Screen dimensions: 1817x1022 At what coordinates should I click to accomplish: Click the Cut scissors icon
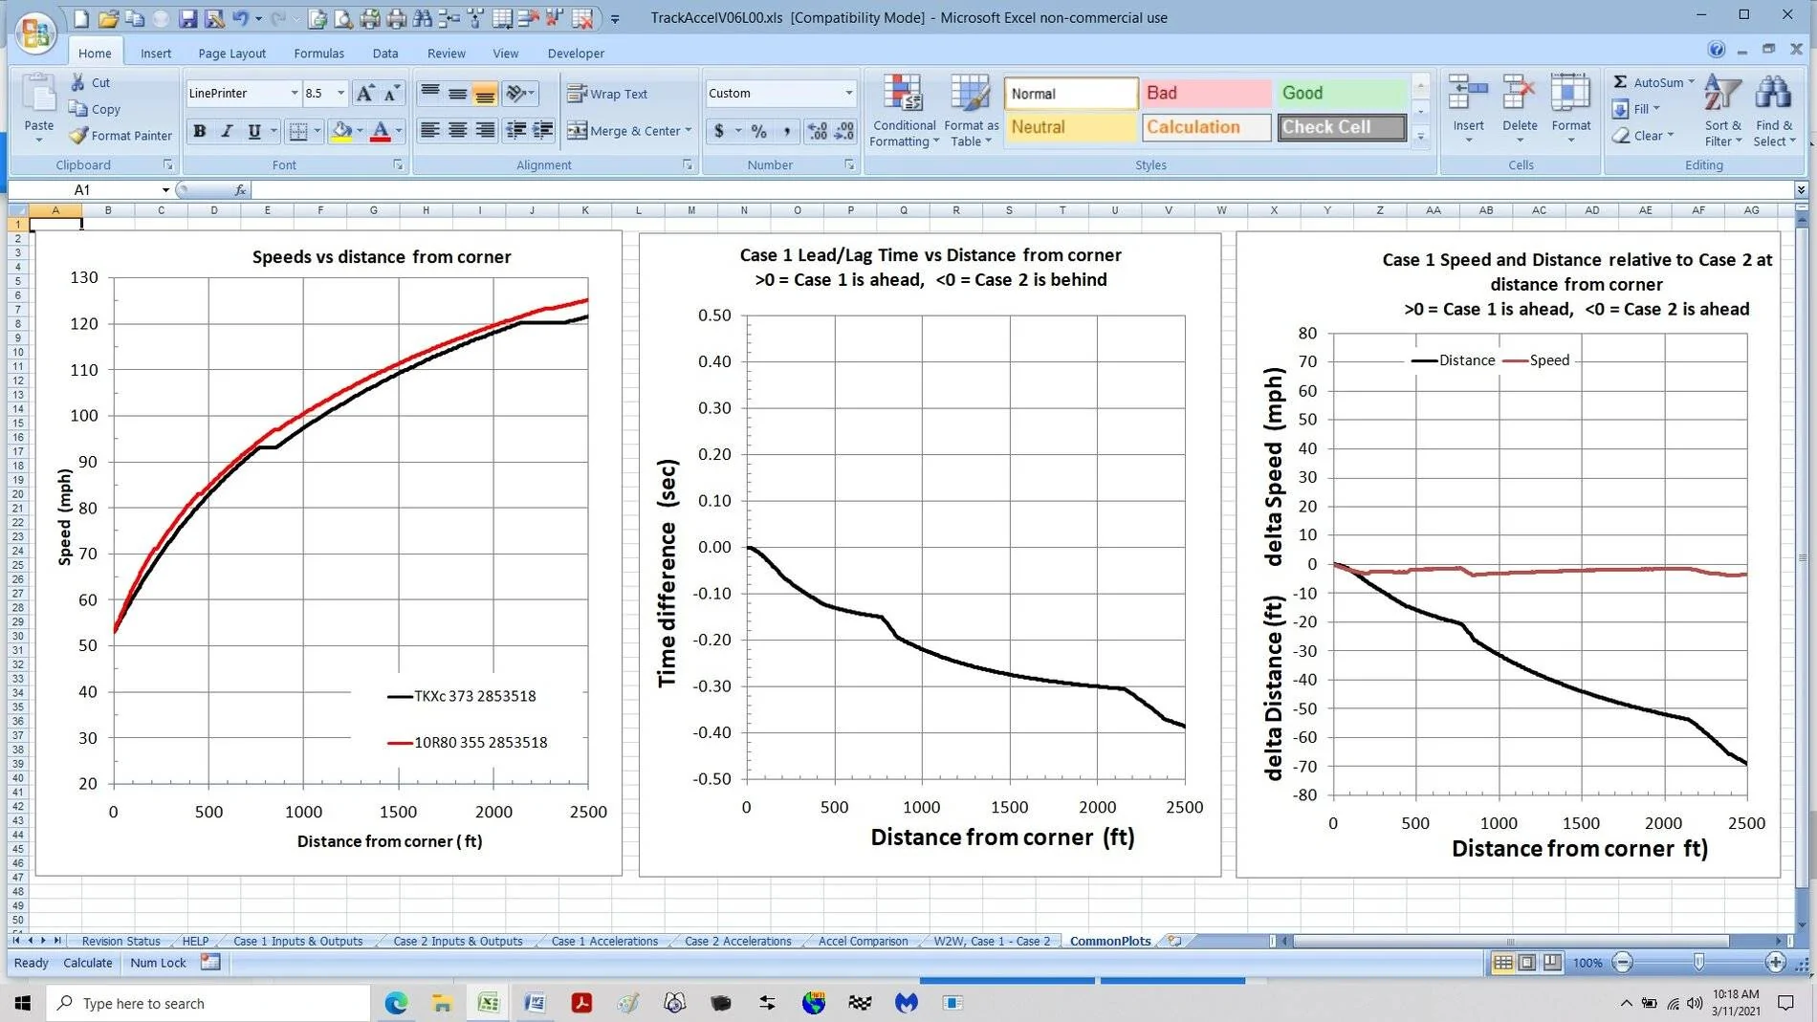point(77,82)
